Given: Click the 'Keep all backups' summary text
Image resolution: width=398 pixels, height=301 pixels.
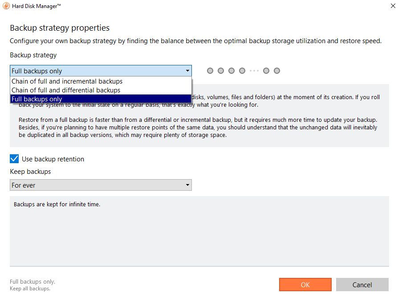Looking at the screenshot, I should click(30, 289).
